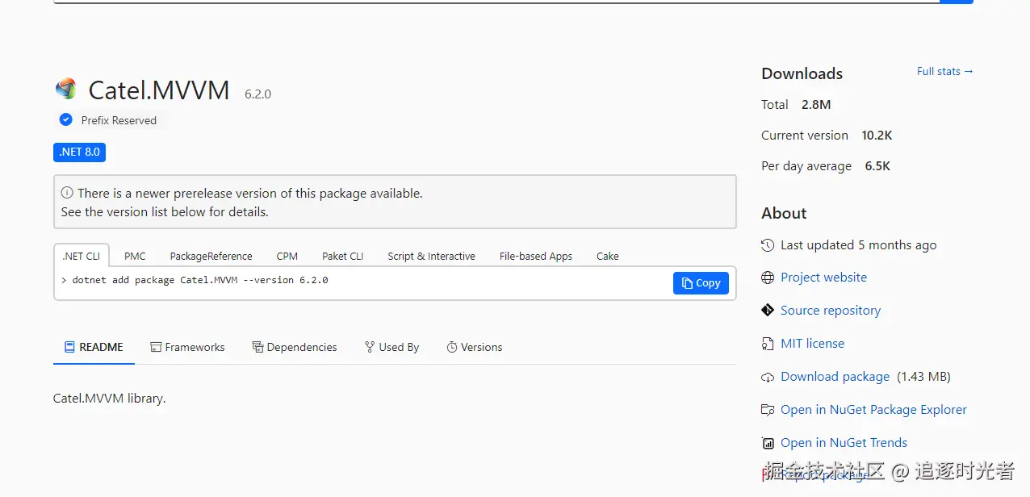Viewport: 1030px width, 497px height.
Task: Select the .NET CLI tab
Action: click(82, 256)
